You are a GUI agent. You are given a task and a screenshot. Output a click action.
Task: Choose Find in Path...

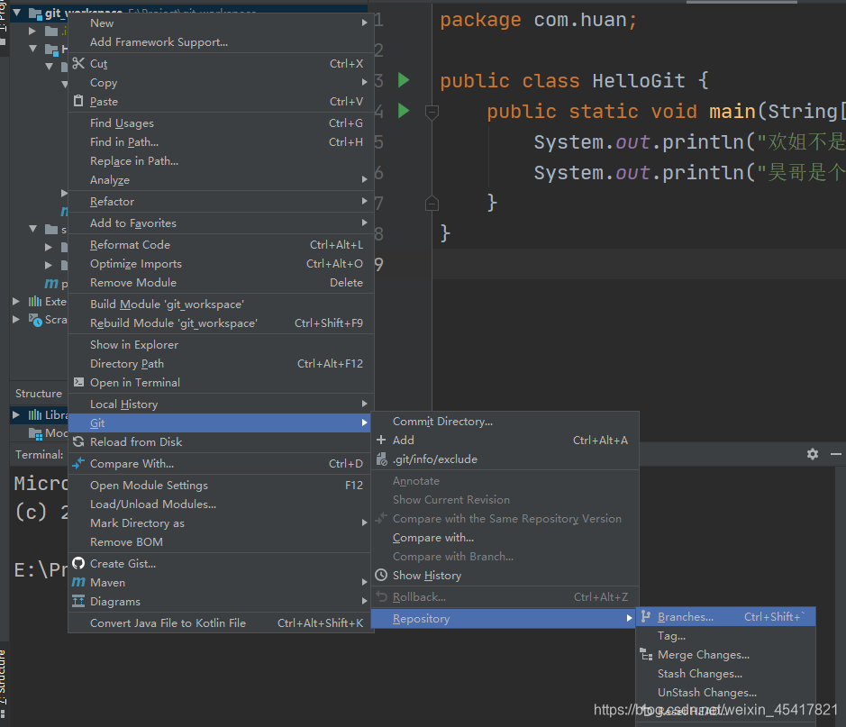click(222, 141)
